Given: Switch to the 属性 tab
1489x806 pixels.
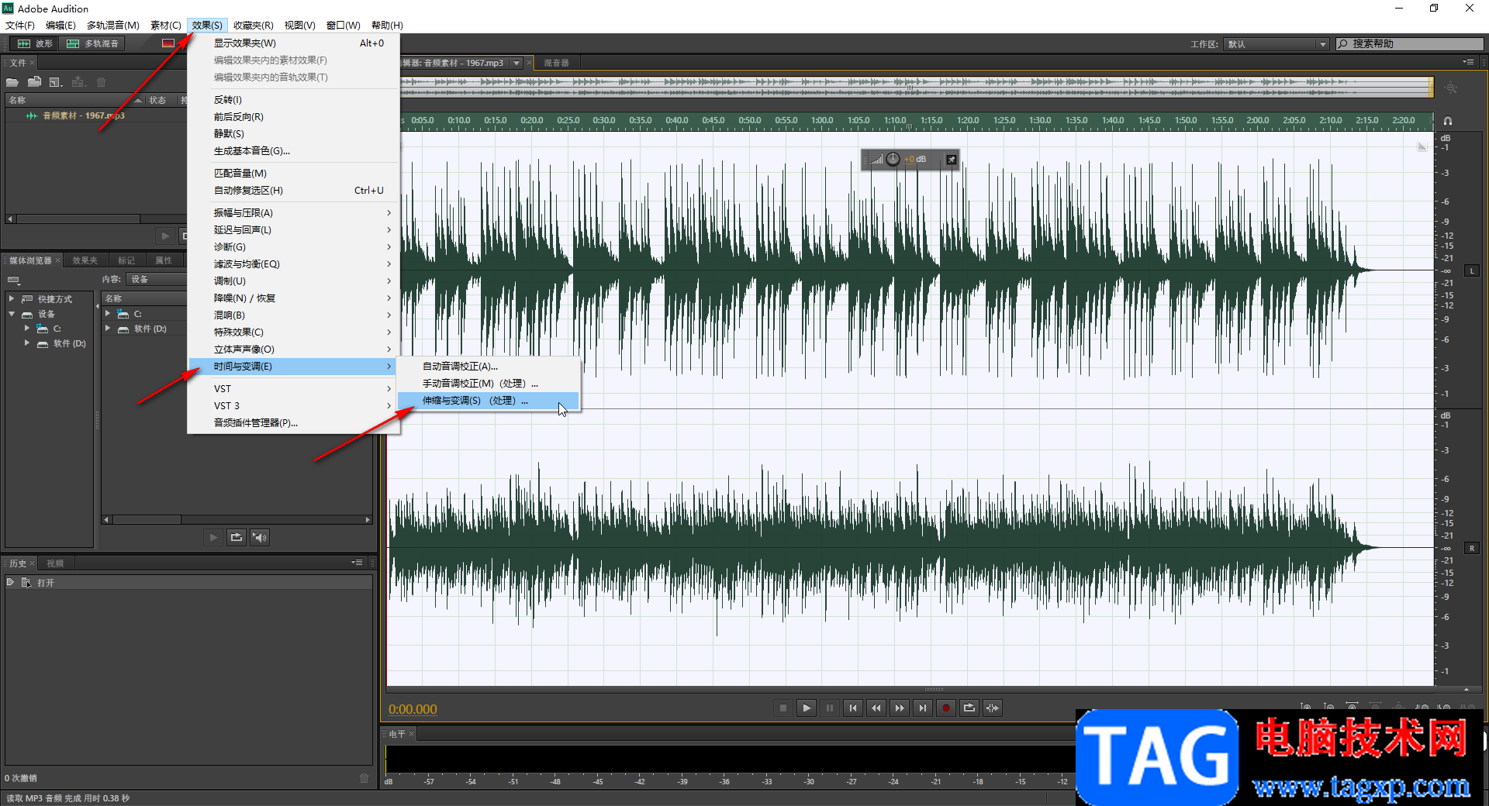Looking at the screenshot, I should pyautogui.click(x=164, y=260).
